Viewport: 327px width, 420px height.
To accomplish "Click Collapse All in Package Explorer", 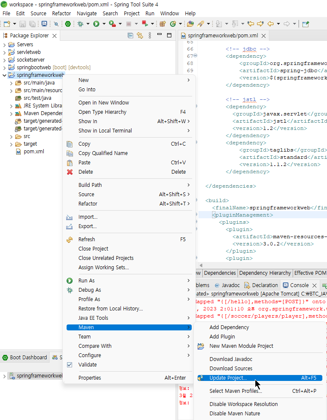I will (x=130, y=35).
